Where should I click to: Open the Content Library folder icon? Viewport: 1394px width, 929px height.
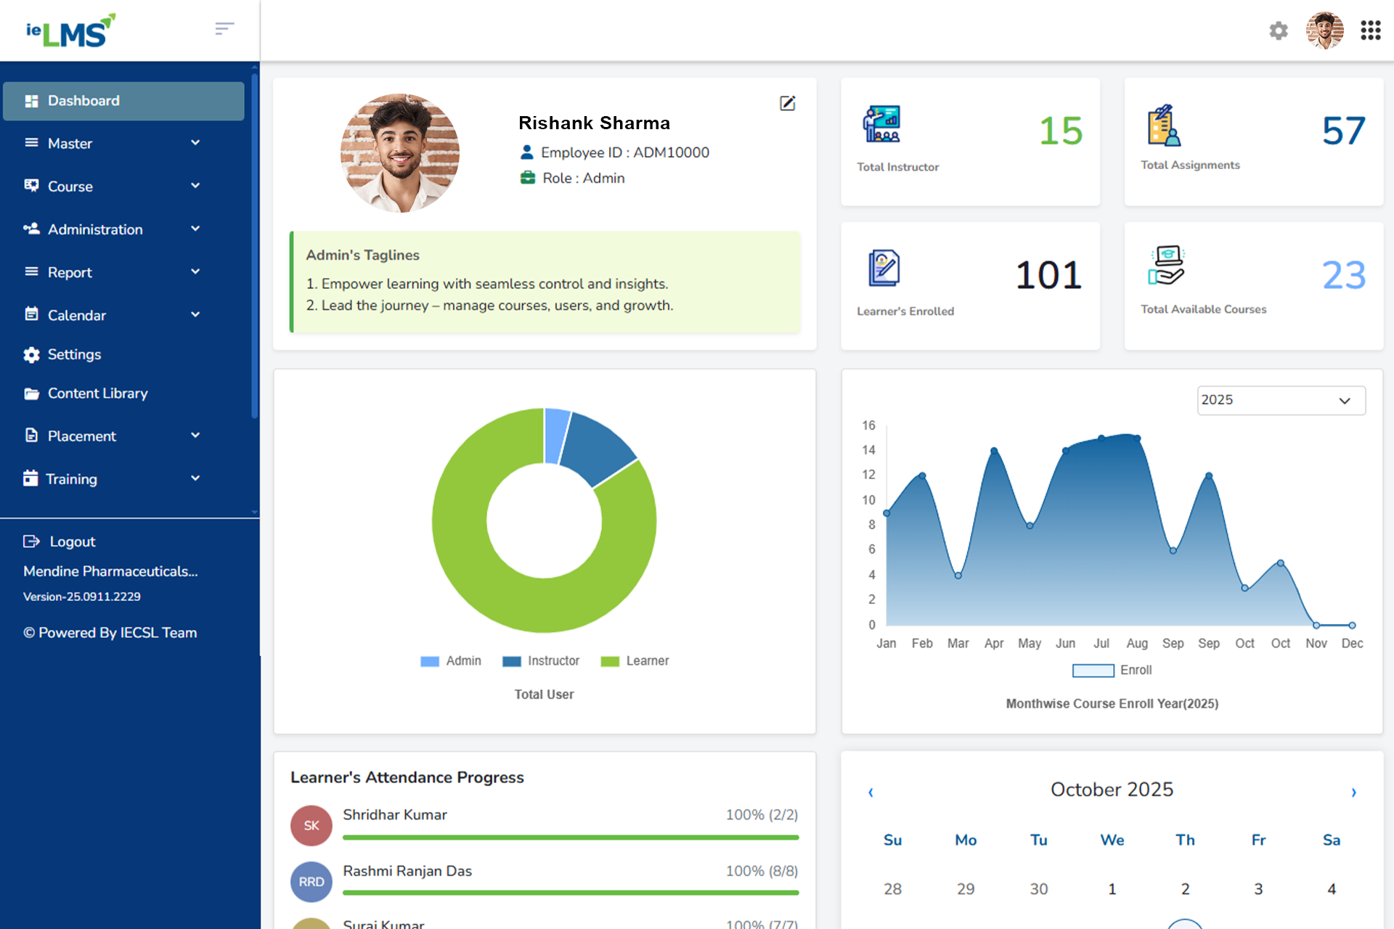pyautogui.click(x=31, y=393)
